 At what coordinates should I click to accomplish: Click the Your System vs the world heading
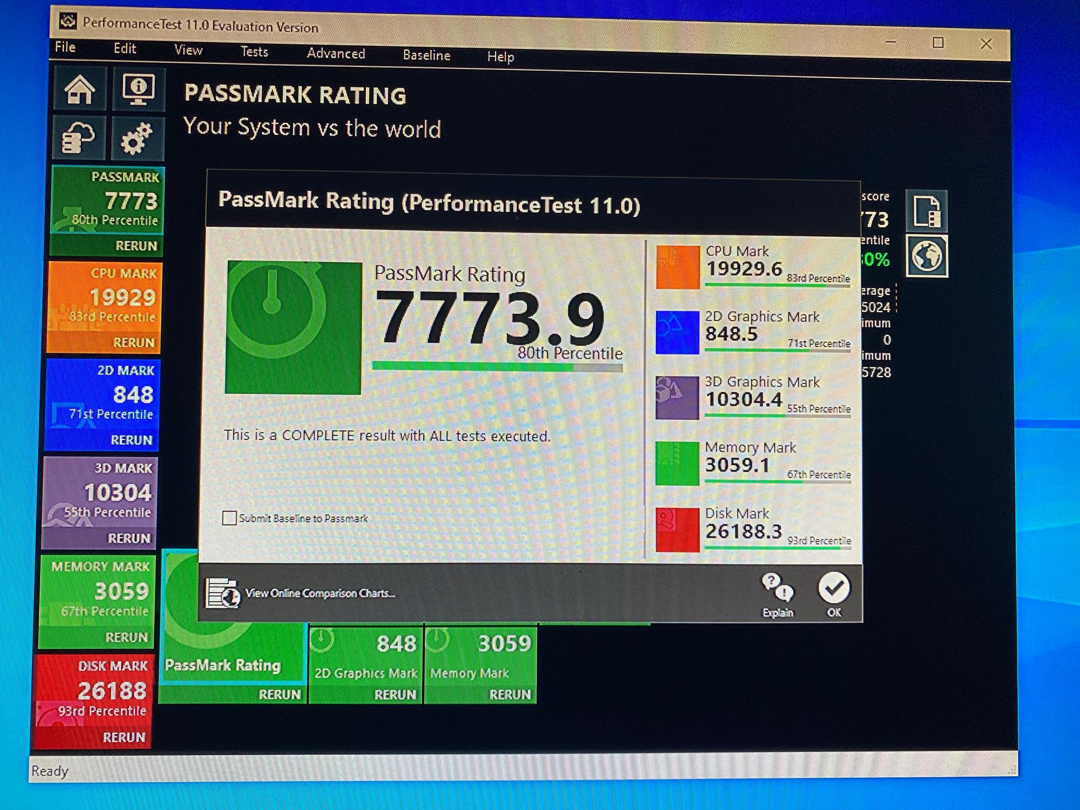[x=312, y=128]
